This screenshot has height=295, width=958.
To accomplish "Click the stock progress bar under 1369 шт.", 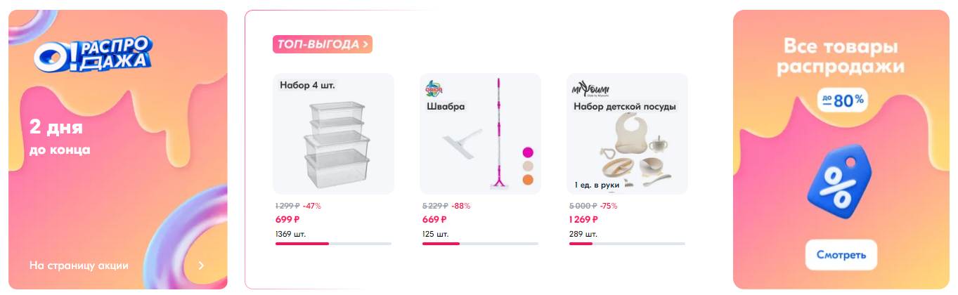I will (x=333, y=244).
